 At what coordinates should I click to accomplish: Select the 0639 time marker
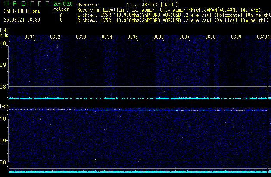point(236,37)
